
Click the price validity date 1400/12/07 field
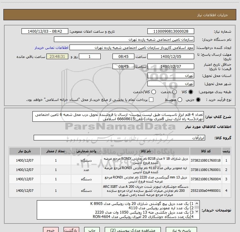[x=171, y=66]
